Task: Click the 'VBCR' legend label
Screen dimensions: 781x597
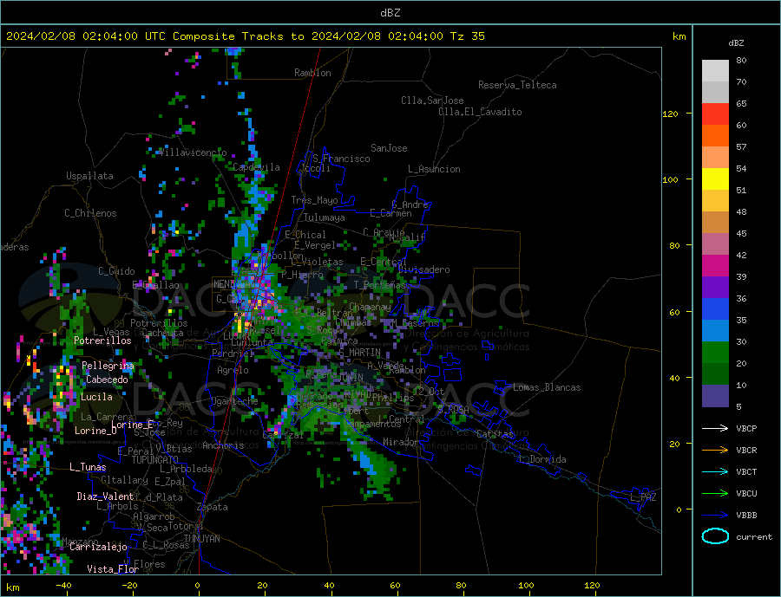Action: (x=746, y=451)
